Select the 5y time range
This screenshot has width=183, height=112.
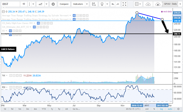click(59, 109)
